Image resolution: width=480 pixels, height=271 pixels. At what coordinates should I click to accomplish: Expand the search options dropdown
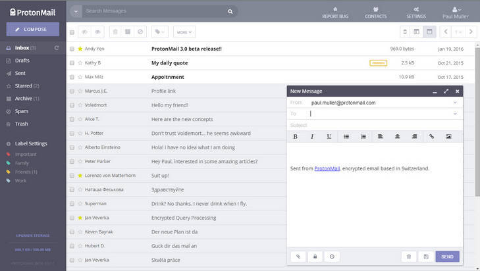tap(76, 11)
